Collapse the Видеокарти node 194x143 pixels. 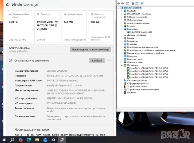pyautogui.click(x=122, y=29)
